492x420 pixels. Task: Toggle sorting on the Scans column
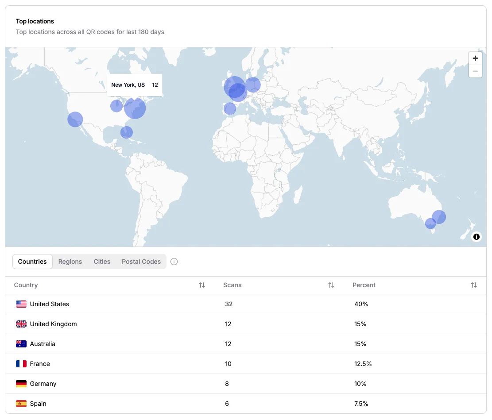point(331,285)
